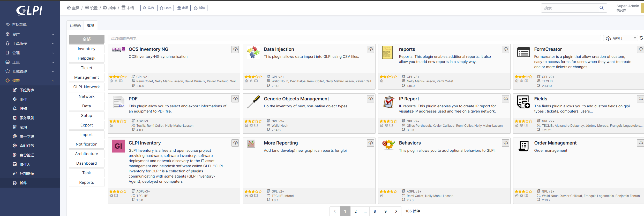Image resolution: width=644 pixels, height=216 pixels.
Task: Collapse the 设置 sidebar menu
Action: [30, 81]
